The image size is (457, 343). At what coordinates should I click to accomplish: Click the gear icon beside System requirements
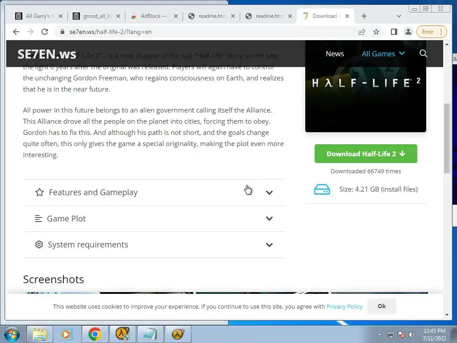39,244
